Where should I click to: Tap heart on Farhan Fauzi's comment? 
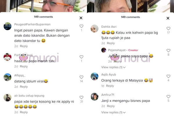pos(81,57)
